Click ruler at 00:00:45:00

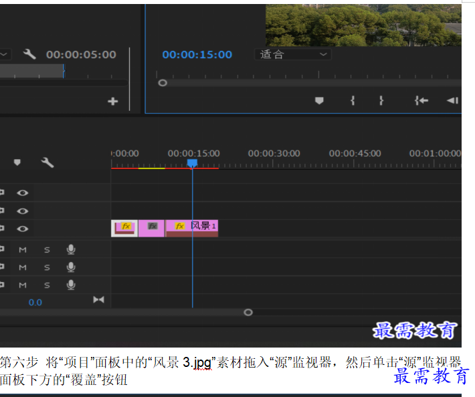355,154
